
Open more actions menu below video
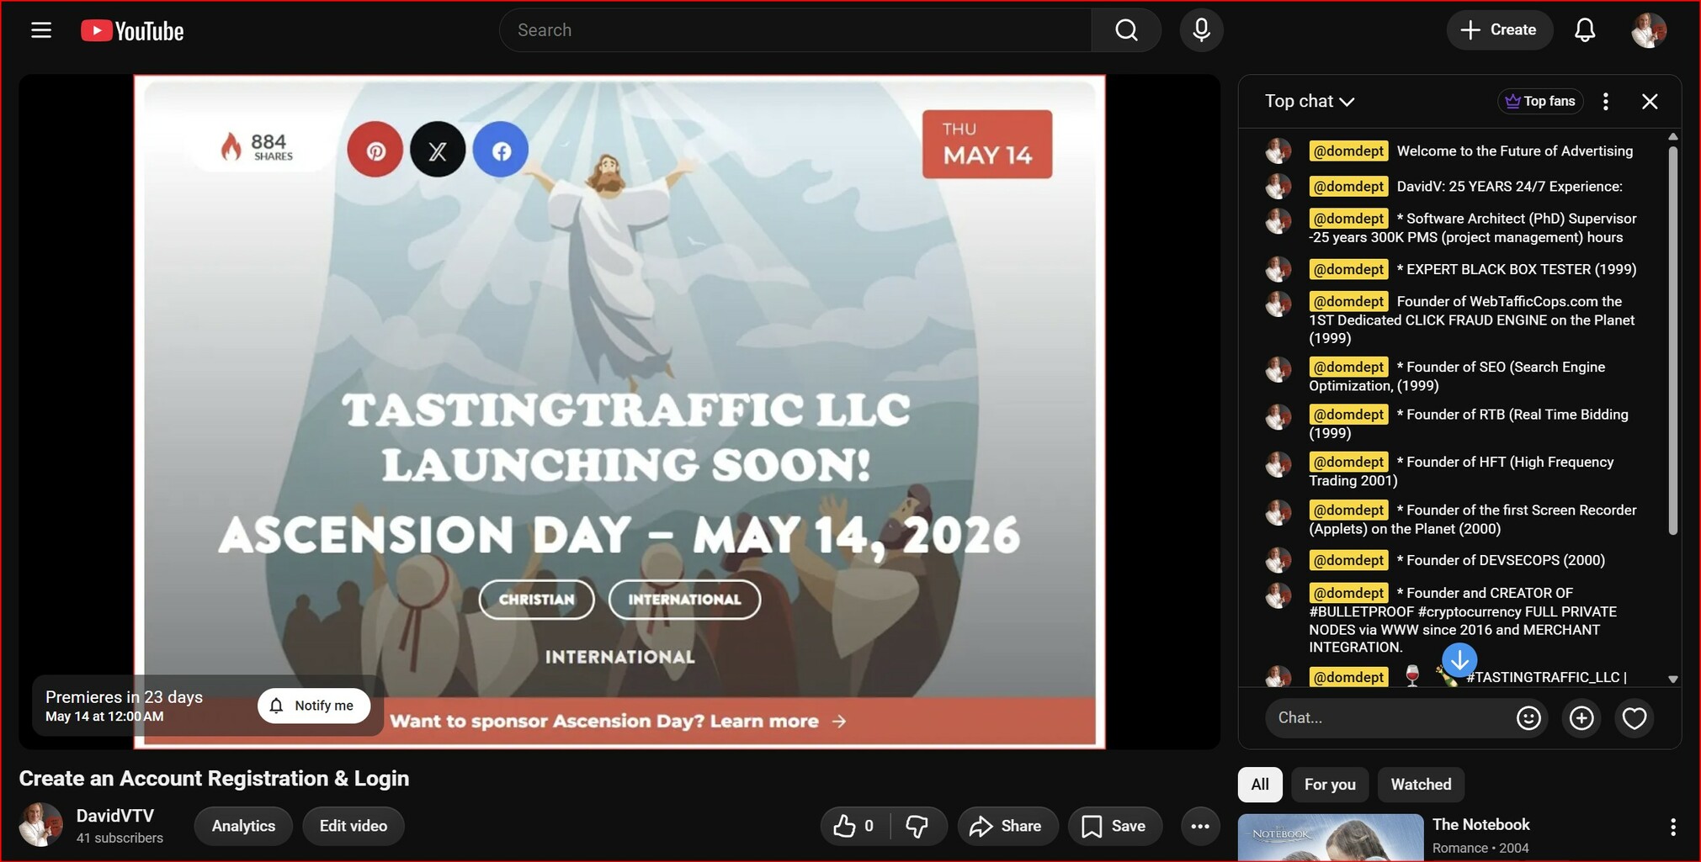pyautogui.click(x=1199, y=826)
